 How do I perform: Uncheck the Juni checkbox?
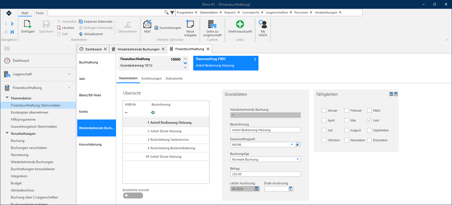click(369, 120)
